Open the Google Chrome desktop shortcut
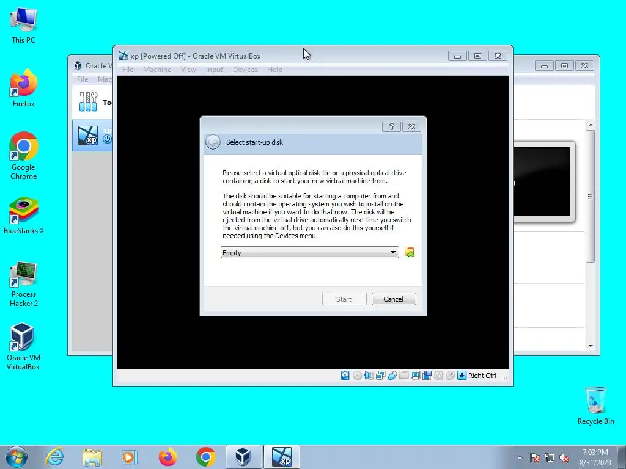 pos(24,156)
